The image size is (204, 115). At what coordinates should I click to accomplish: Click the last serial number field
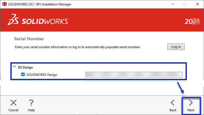click(175, 74)
